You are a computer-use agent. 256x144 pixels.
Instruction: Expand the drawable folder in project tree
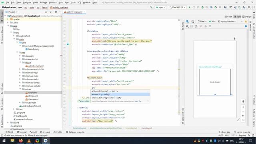(20, 56)
